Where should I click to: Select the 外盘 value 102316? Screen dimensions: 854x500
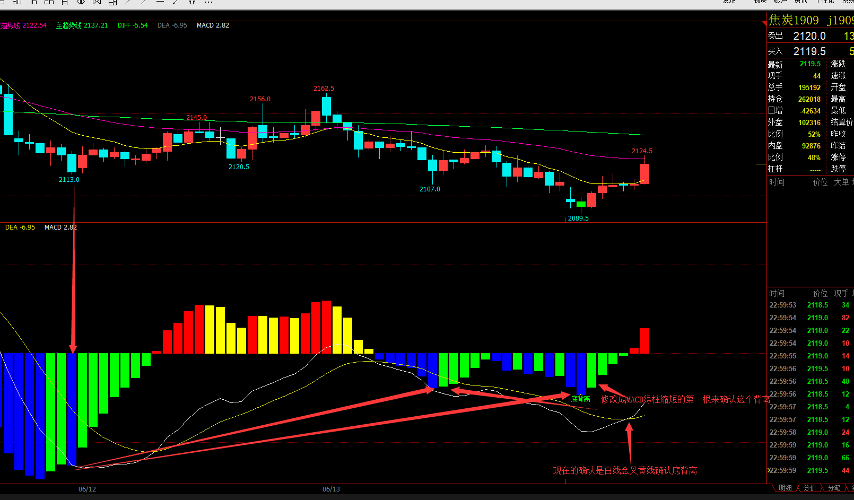point(809,122)
